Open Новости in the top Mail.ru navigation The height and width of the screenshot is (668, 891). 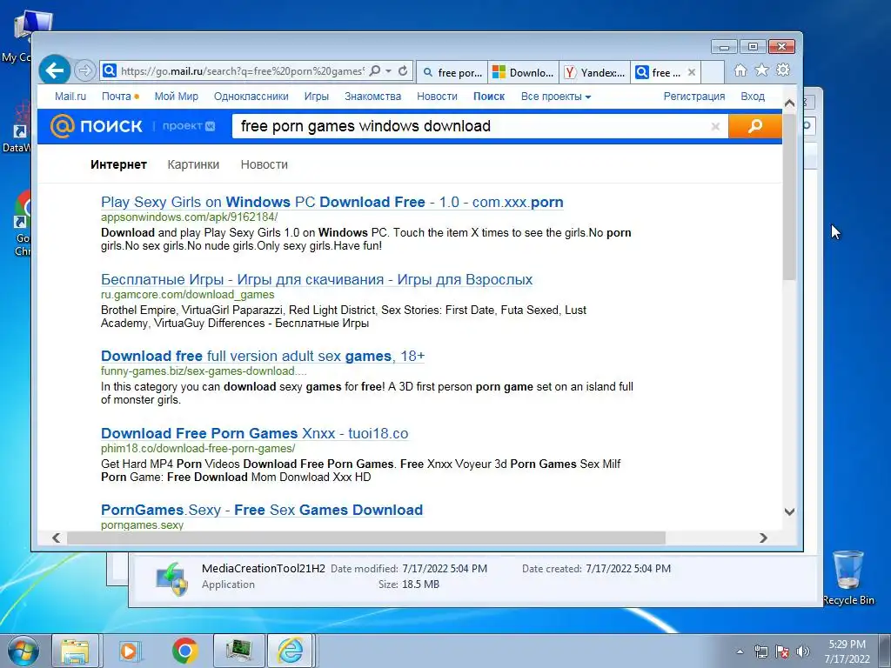437,96
